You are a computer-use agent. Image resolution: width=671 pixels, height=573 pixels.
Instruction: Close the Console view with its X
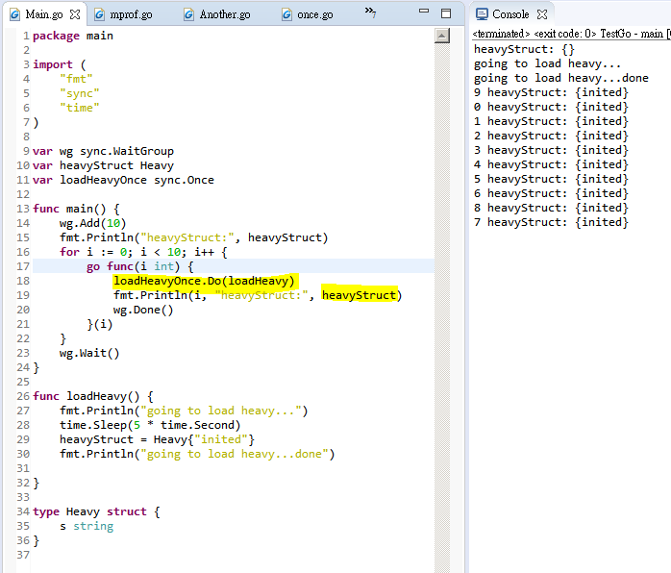click(x=541, y=14)
